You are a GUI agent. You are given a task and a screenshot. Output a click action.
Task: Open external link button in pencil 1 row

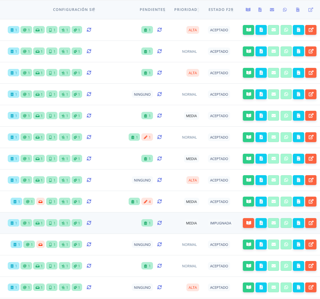click(x=311, y=137)
